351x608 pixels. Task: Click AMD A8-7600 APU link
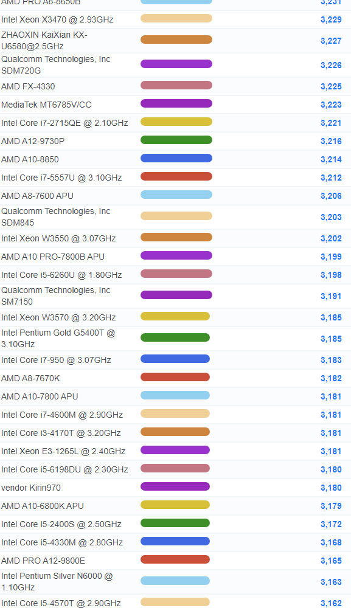(37, 195)
